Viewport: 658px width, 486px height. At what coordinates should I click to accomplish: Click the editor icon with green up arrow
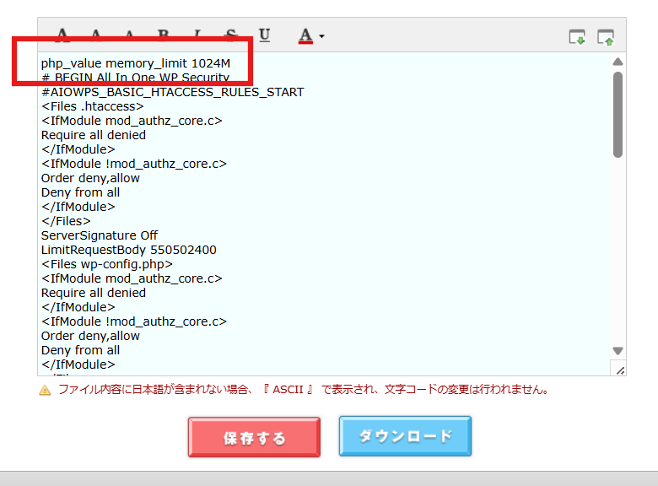click(x=605, y=36)
